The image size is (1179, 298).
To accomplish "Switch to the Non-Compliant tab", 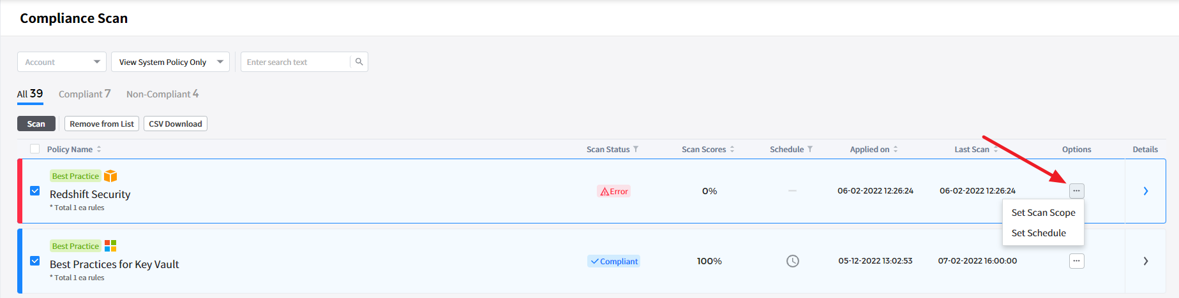I will [162, 94].
